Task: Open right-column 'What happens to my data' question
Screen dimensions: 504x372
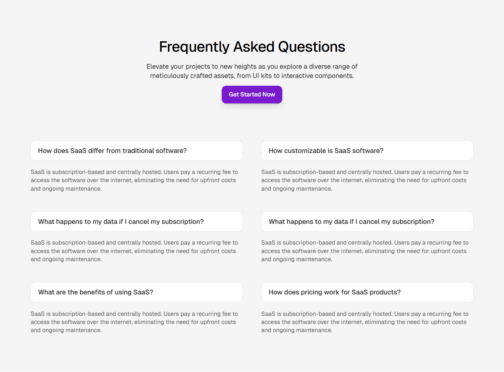Action: pyautogui.click(x=367, y=222)
